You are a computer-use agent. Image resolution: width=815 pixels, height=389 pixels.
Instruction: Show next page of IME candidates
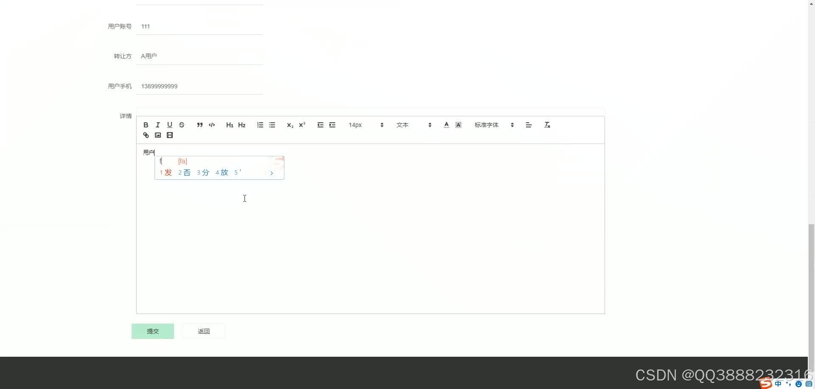(x=272, y=173)
